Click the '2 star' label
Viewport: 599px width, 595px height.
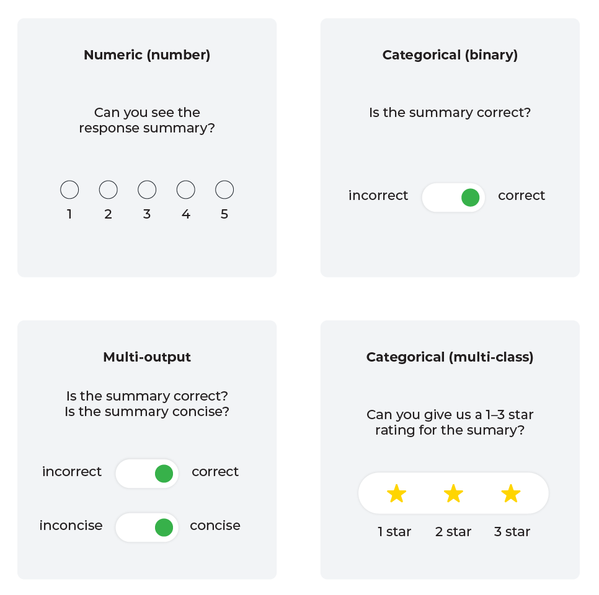[453, 532]
